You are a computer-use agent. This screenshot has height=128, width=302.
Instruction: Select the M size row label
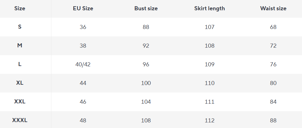click(x=20, y=46)
